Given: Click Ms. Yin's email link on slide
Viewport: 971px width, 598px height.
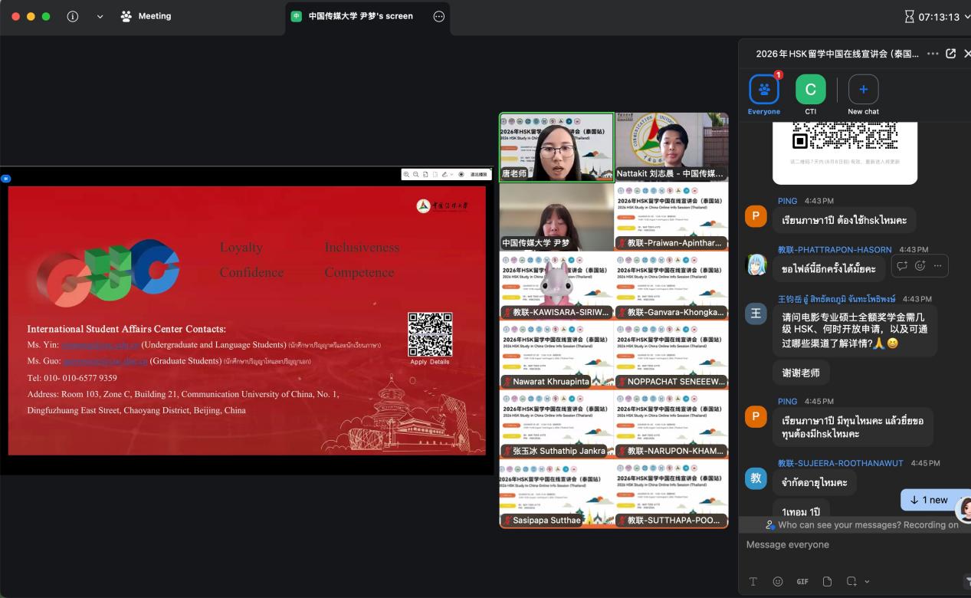Looking at the screenshot, I should (100, 345).
